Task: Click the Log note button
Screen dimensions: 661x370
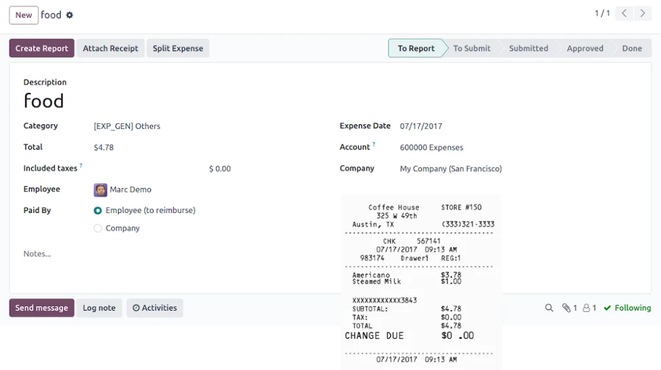Action: [x=99, y=307]
